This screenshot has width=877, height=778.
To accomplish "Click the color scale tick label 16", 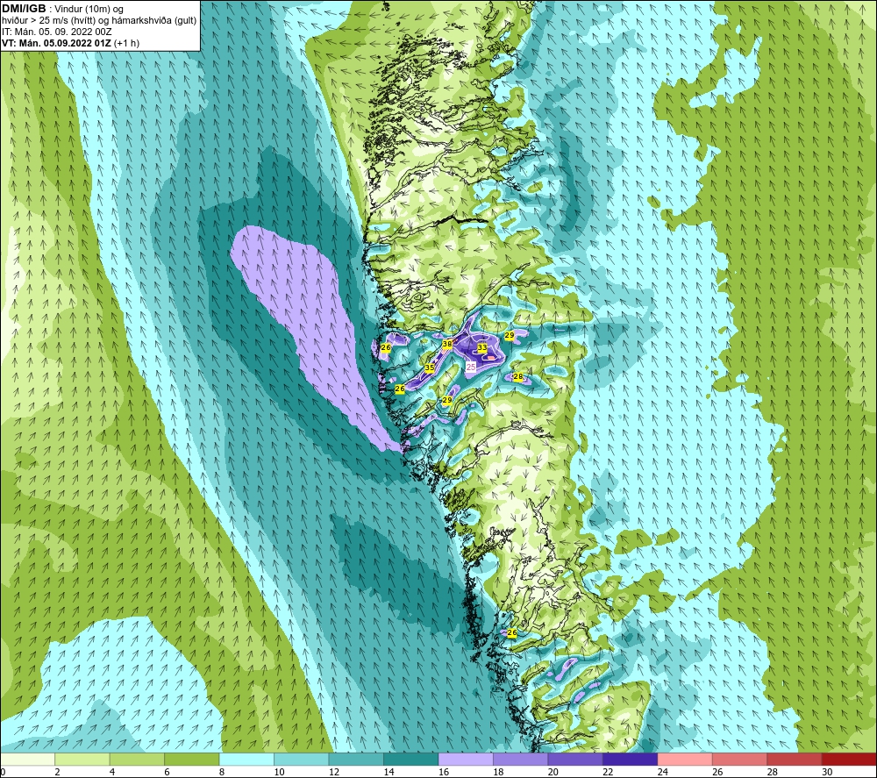I will tap(444, 772).
